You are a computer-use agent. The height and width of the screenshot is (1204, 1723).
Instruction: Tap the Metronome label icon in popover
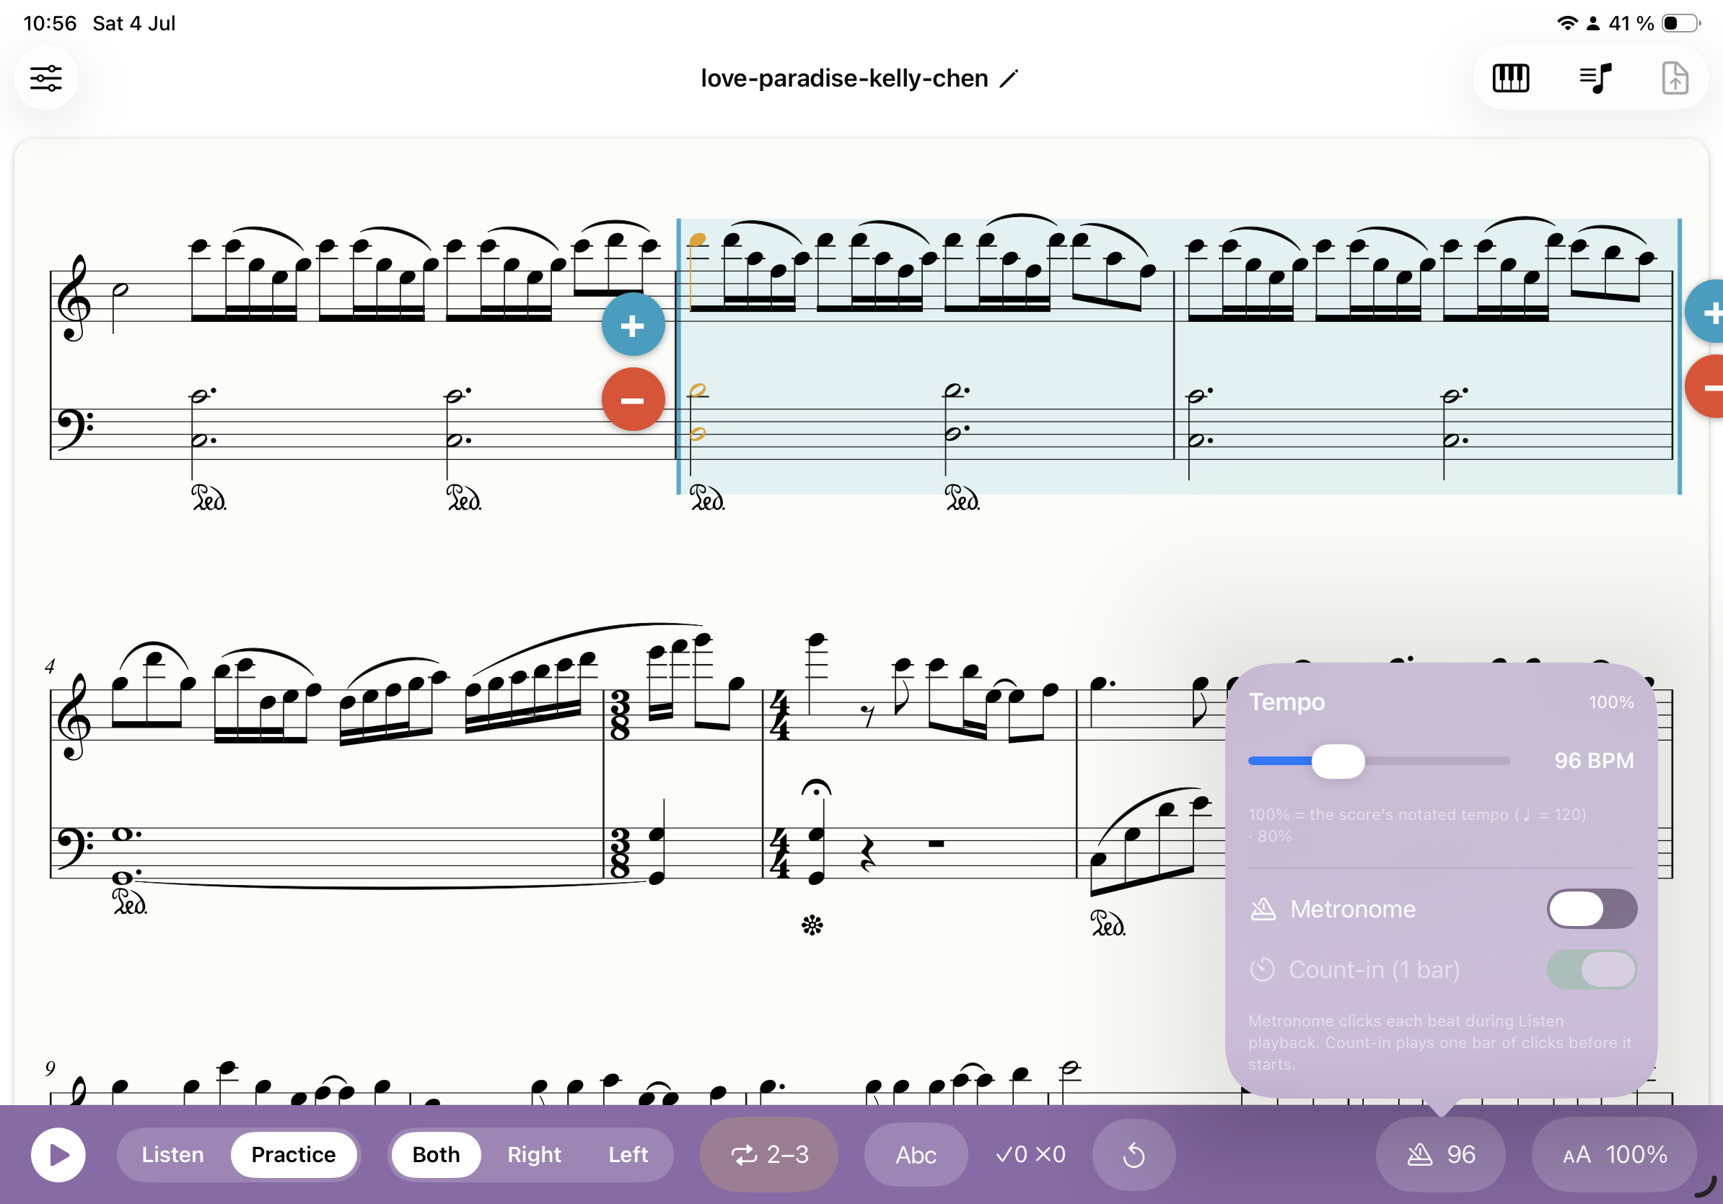pos(1263,909)
